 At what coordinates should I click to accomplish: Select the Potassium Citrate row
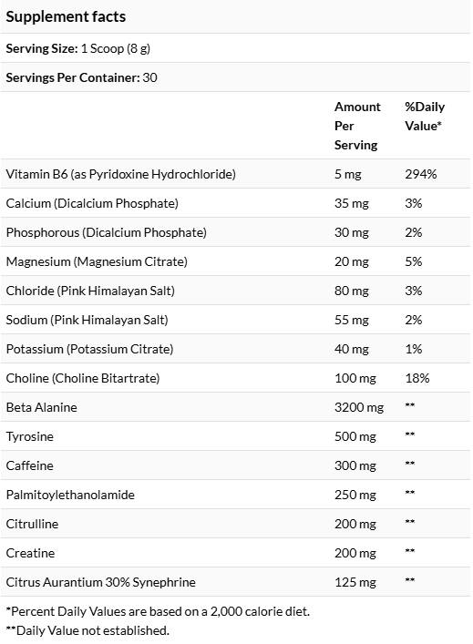click(235, 349)
